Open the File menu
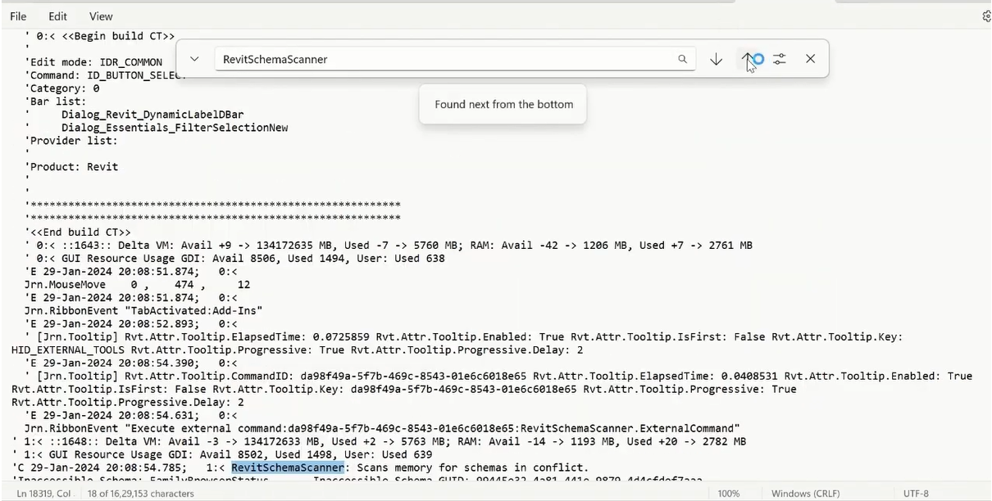This screenshot has width=992, height=501. tap(18, 16)
